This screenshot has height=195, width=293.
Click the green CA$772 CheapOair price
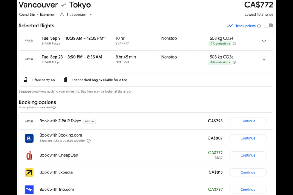pos(215,153)
